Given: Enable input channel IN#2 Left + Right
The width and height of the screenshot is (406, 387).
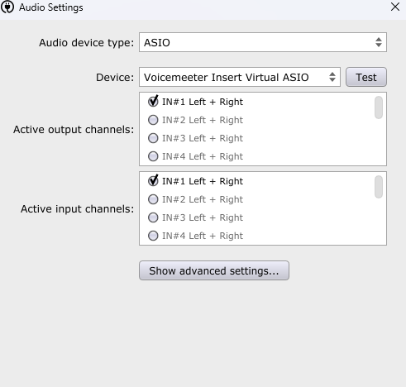Looking at the screenshot, I should 153,199.
